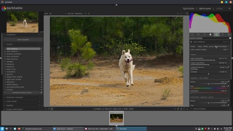Expand the tagging panel

(10, 105)
